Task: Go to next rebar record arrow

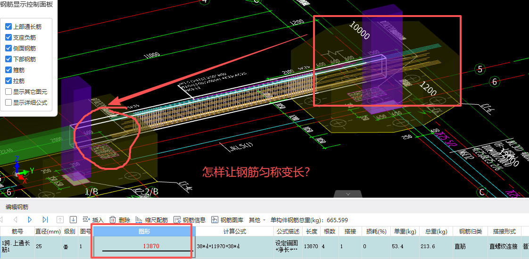Action: (x=30, y=220)
